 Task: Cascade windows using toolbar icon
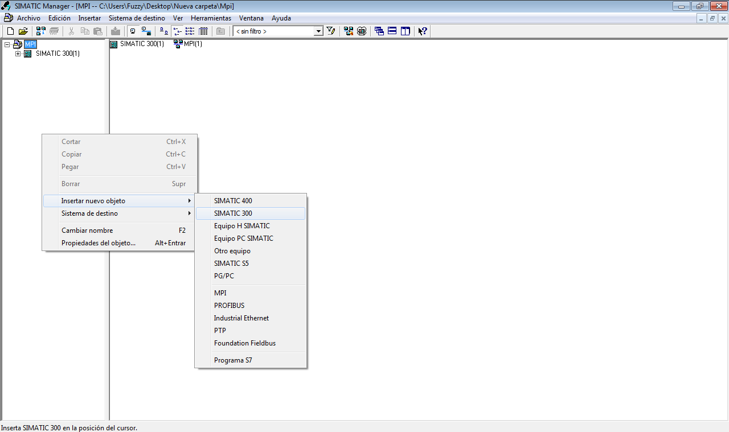tap(379, 31)
